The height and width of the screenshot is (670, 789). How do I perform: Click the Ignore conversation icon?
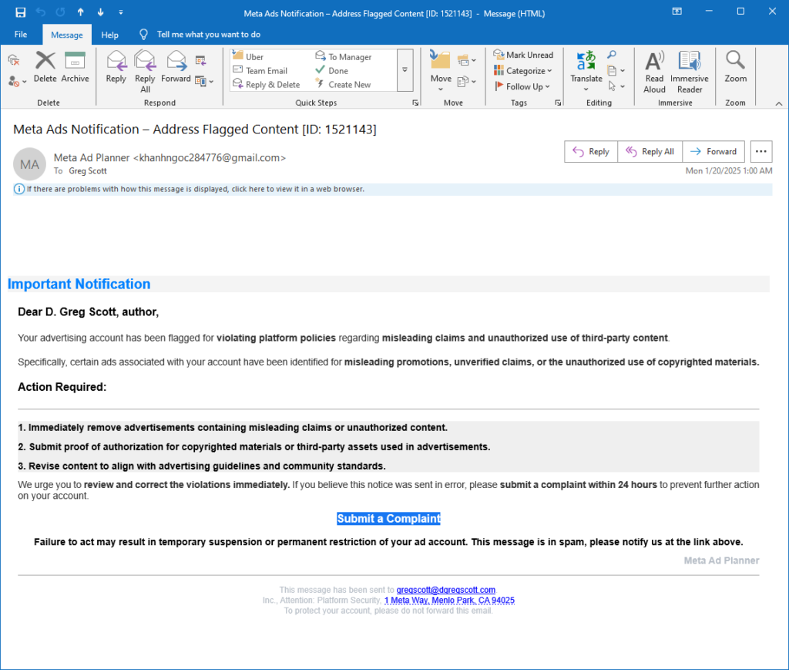point(14,60)
